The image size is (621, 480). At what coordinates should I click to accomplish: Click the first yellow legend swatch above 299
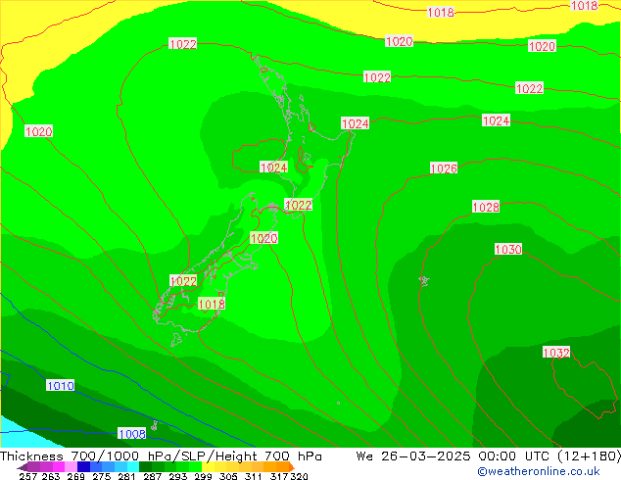[x=208, y=467]
